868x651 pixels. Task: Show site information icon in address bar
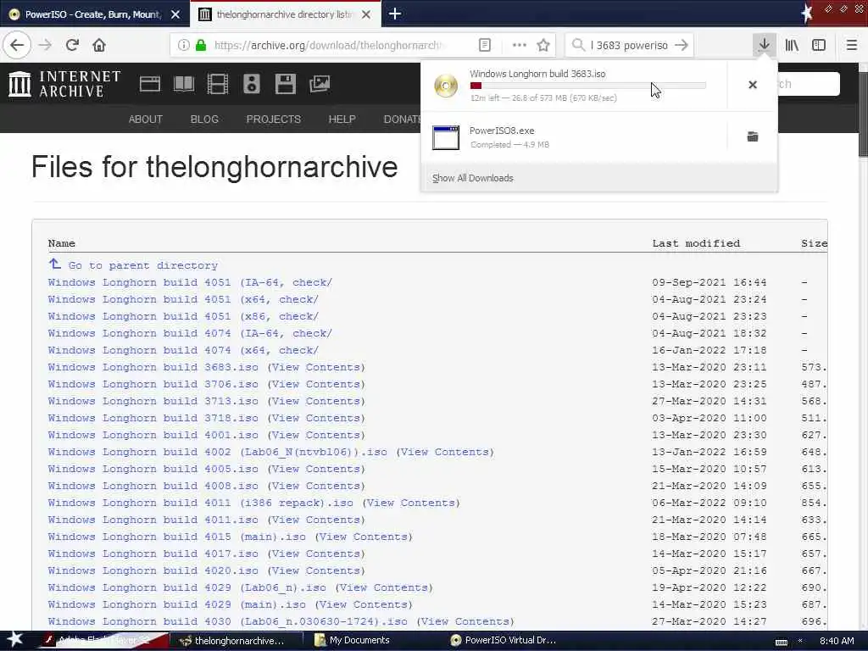(183, 45)
